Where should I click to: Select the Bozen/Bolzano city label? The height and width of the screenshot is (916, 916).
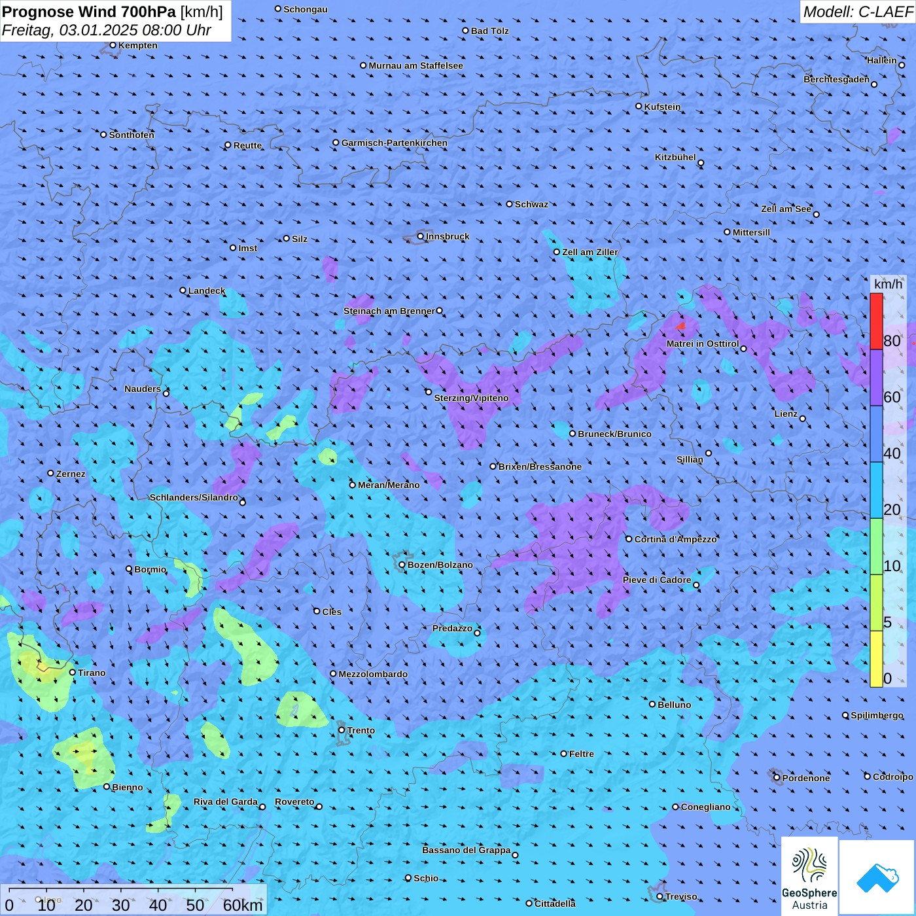(x=440, y=565)
